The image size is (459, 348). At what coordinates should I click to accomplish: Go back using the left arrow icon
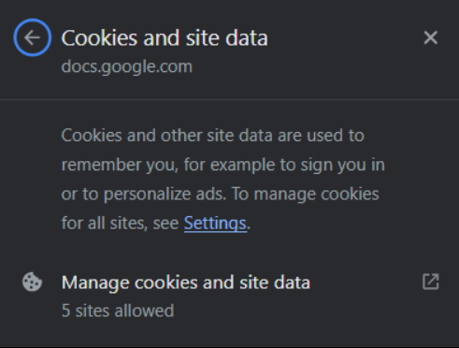click(33, 37)
